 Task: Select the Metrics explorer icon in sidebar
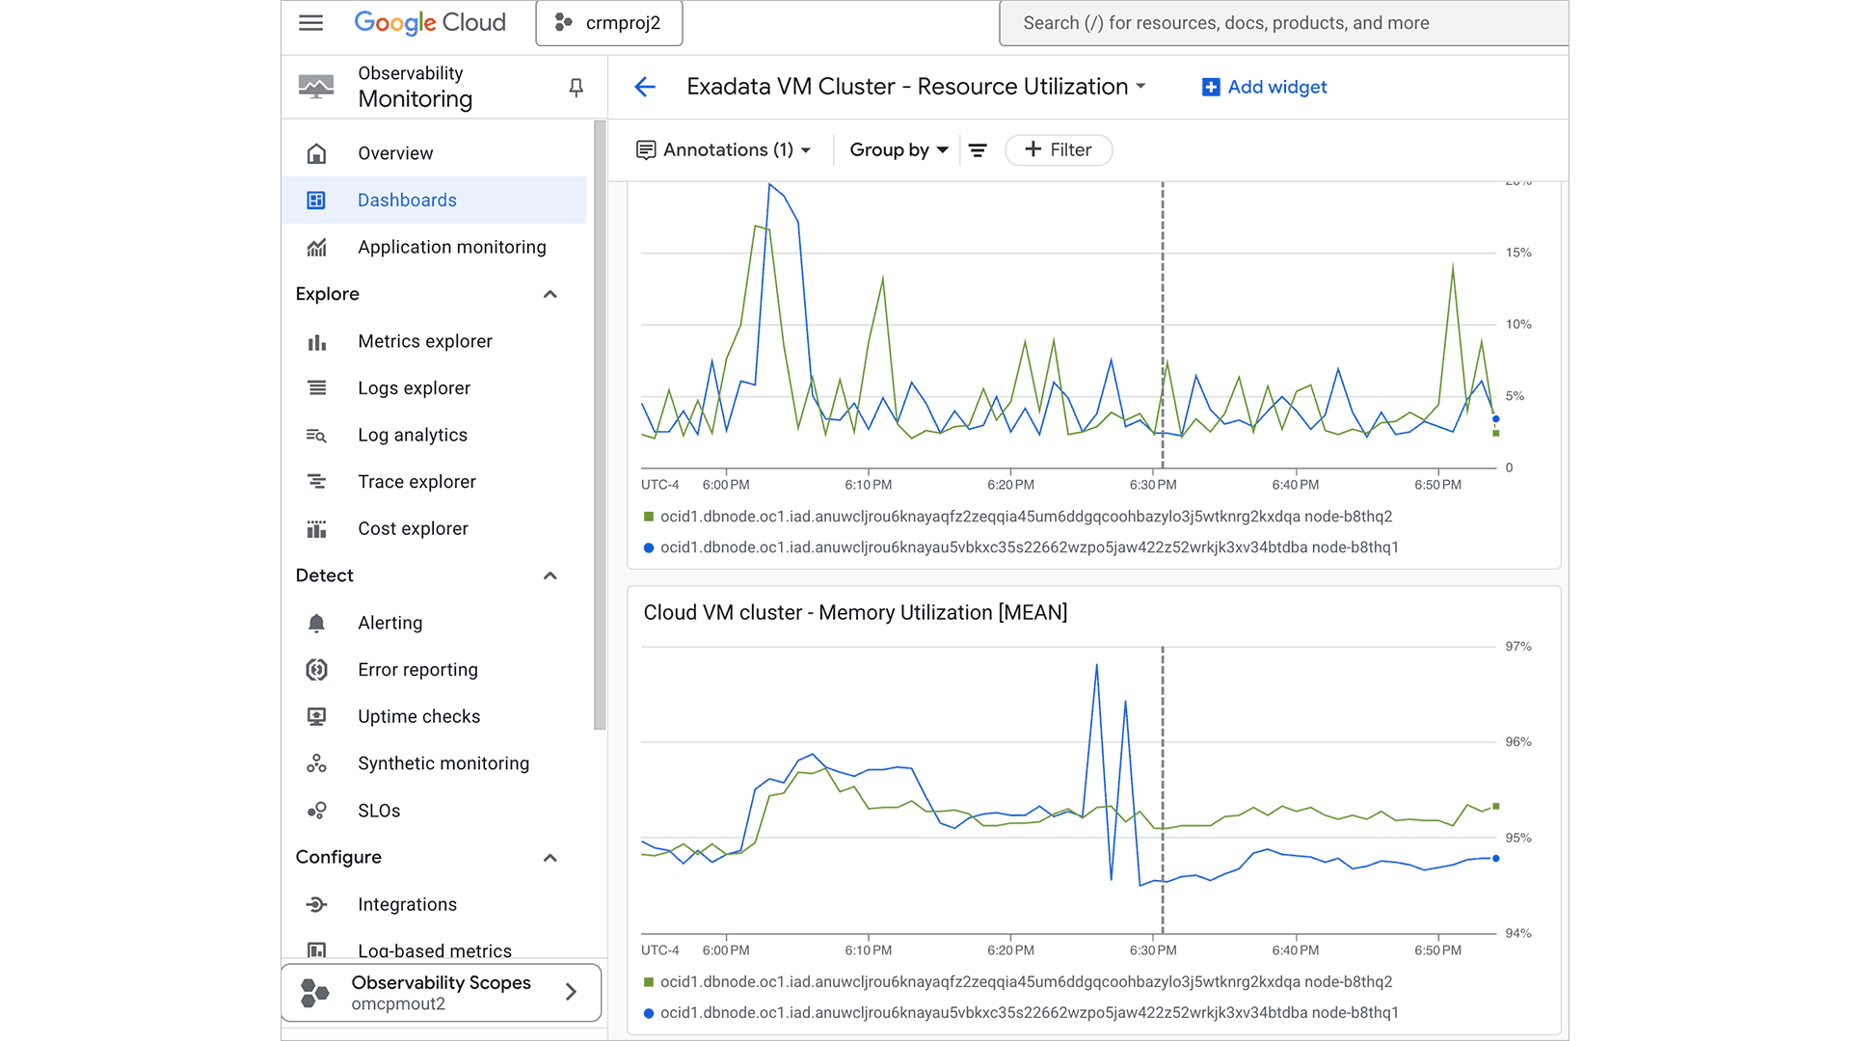(x=316, y=341)
